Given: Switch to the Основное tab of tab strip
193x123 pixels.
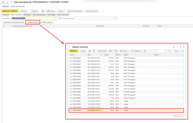Looking at the screenshot, I should click(x=6, y=15).
